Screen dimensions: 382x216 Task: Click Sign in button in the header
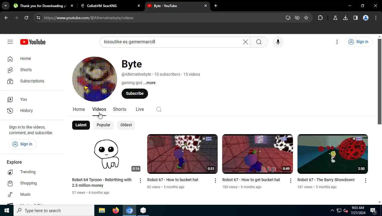click(359, 42)
